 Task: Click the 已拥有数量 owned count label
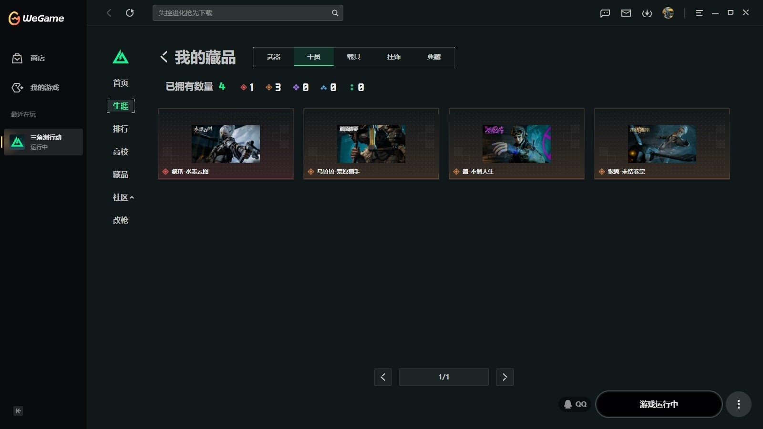tap(189, 87)
